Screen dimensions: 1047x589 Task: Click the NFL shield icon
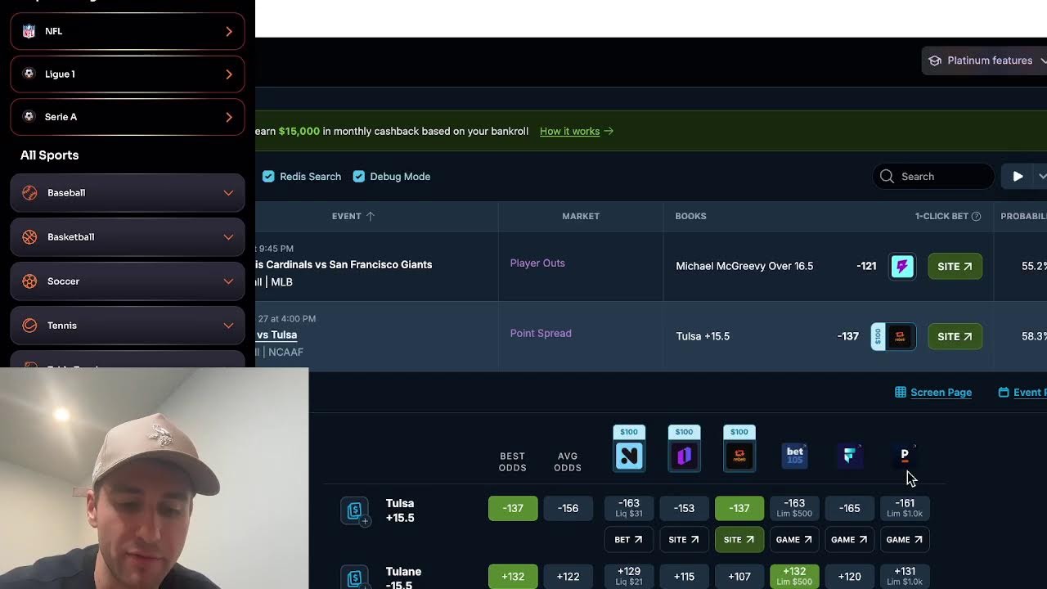[29, 31]
